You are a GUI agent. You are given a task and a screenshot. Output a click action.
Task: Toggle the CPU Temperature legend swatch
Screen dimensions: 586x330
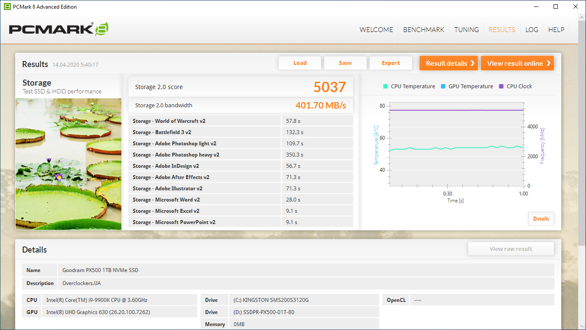click(x=385, y=86)
